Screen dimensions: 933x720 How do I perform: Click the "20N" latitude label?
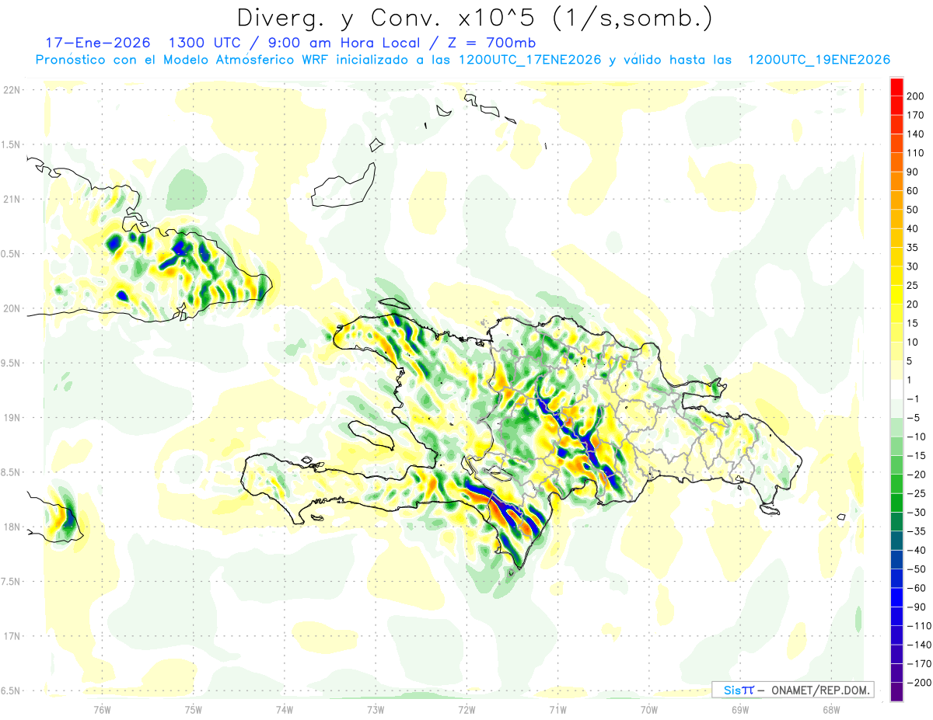tap(12, 308)
